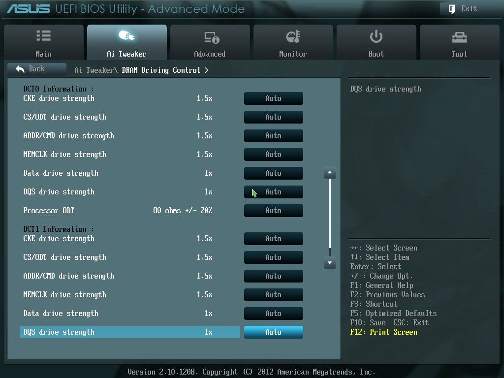Click the scrollbar down arrow
The height and width of the screenshot is (378, 504).
pos(330,263)
